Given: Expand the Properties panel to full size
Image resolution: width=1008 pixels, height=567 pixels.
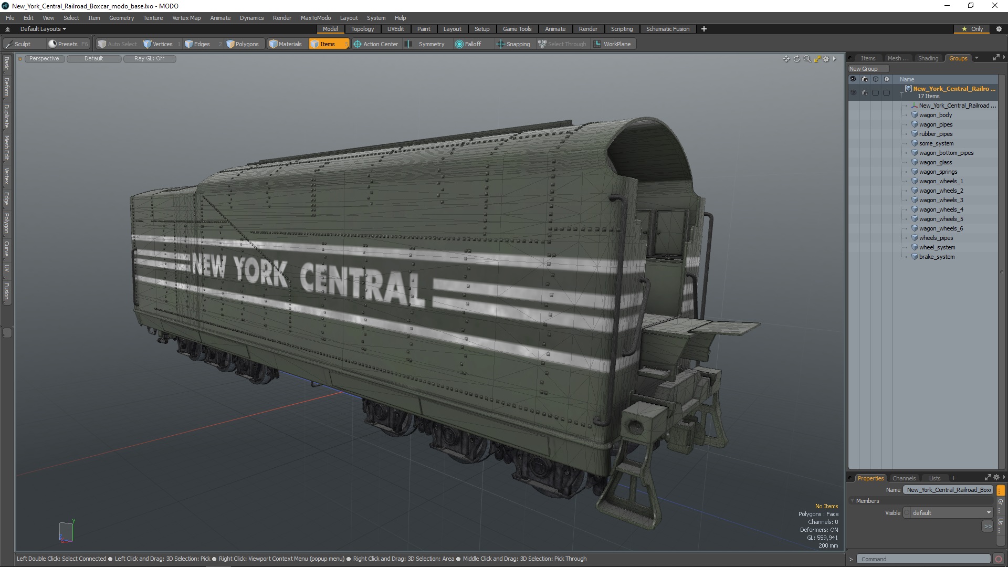Looking at the screenshot, I should tap(988, 478).
